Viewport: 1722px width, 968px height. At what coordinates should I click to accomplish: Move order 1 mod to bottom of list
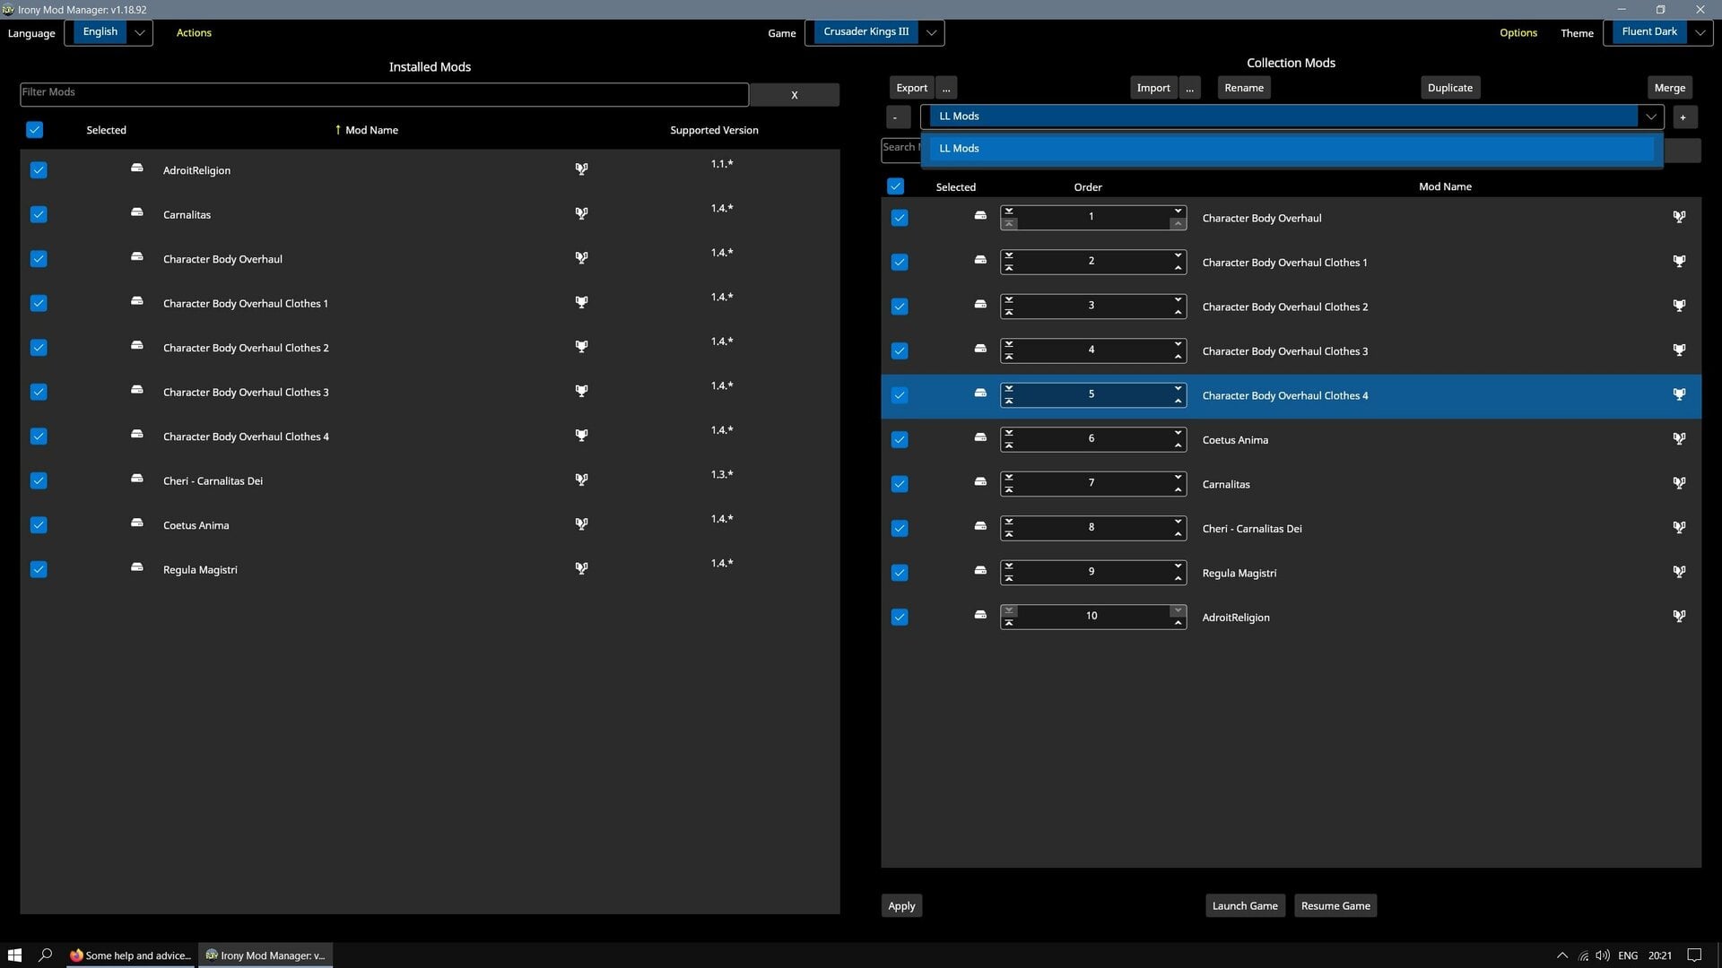pyautogui.click(x=1009, y=212)
